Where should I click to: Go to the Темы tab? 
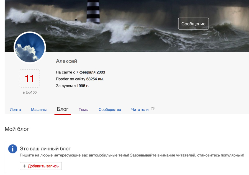(84, 110)
